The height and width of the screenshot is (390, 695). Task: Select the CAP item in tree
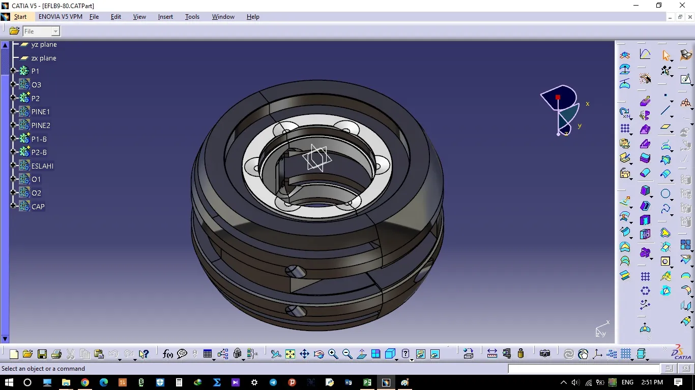pos(38,207)
